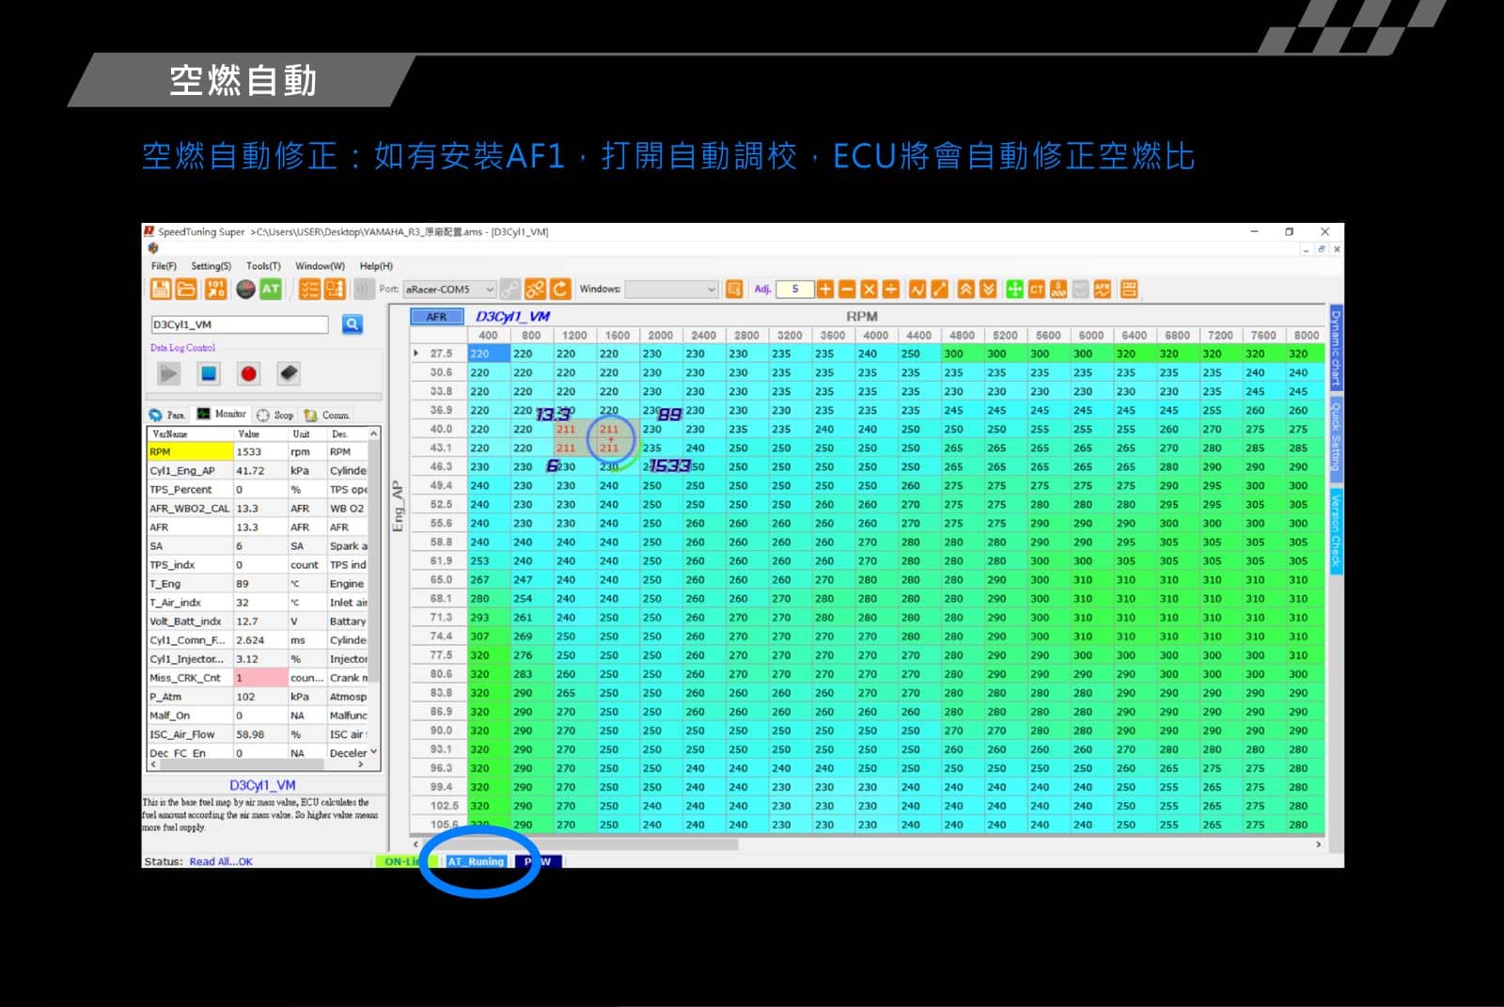Switch to the Monitor tab
This screenshot has height=1007, width=1504.
222,415
